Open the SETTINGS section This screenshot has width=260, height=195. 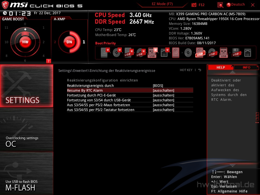click(26, 86)
